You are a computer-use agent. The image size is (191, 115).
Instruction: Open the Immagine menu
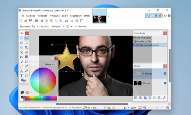(54, 16)
